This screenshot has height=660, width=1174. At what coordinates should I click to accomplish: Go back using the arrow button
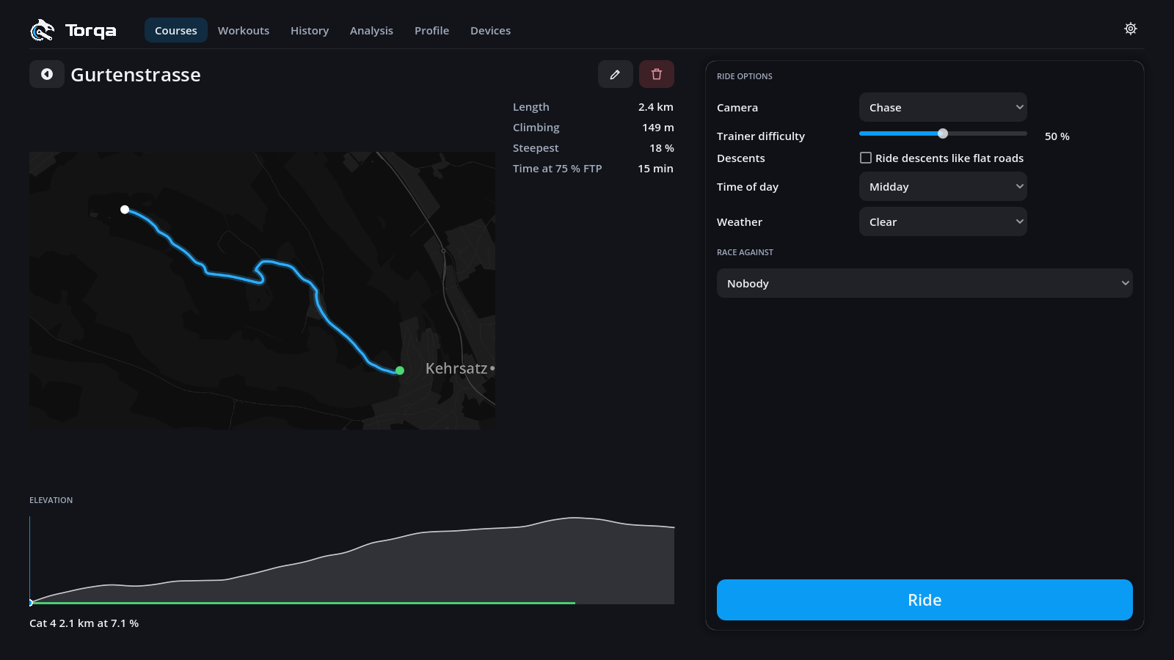tap(47, 74)
